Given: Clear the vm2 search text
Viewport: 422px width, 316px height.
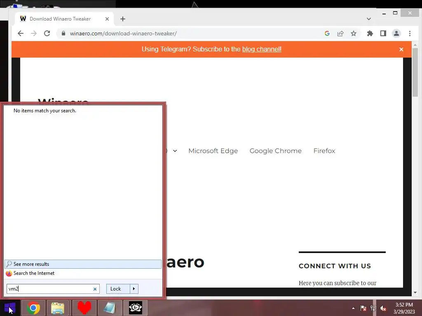Looking at the screenshot, I should click(95, 289).
